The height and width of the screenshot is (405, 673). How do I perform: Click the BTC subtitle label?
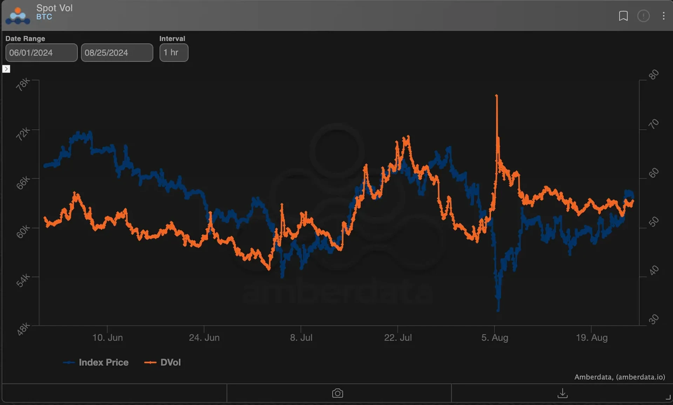tap(44, 17)
